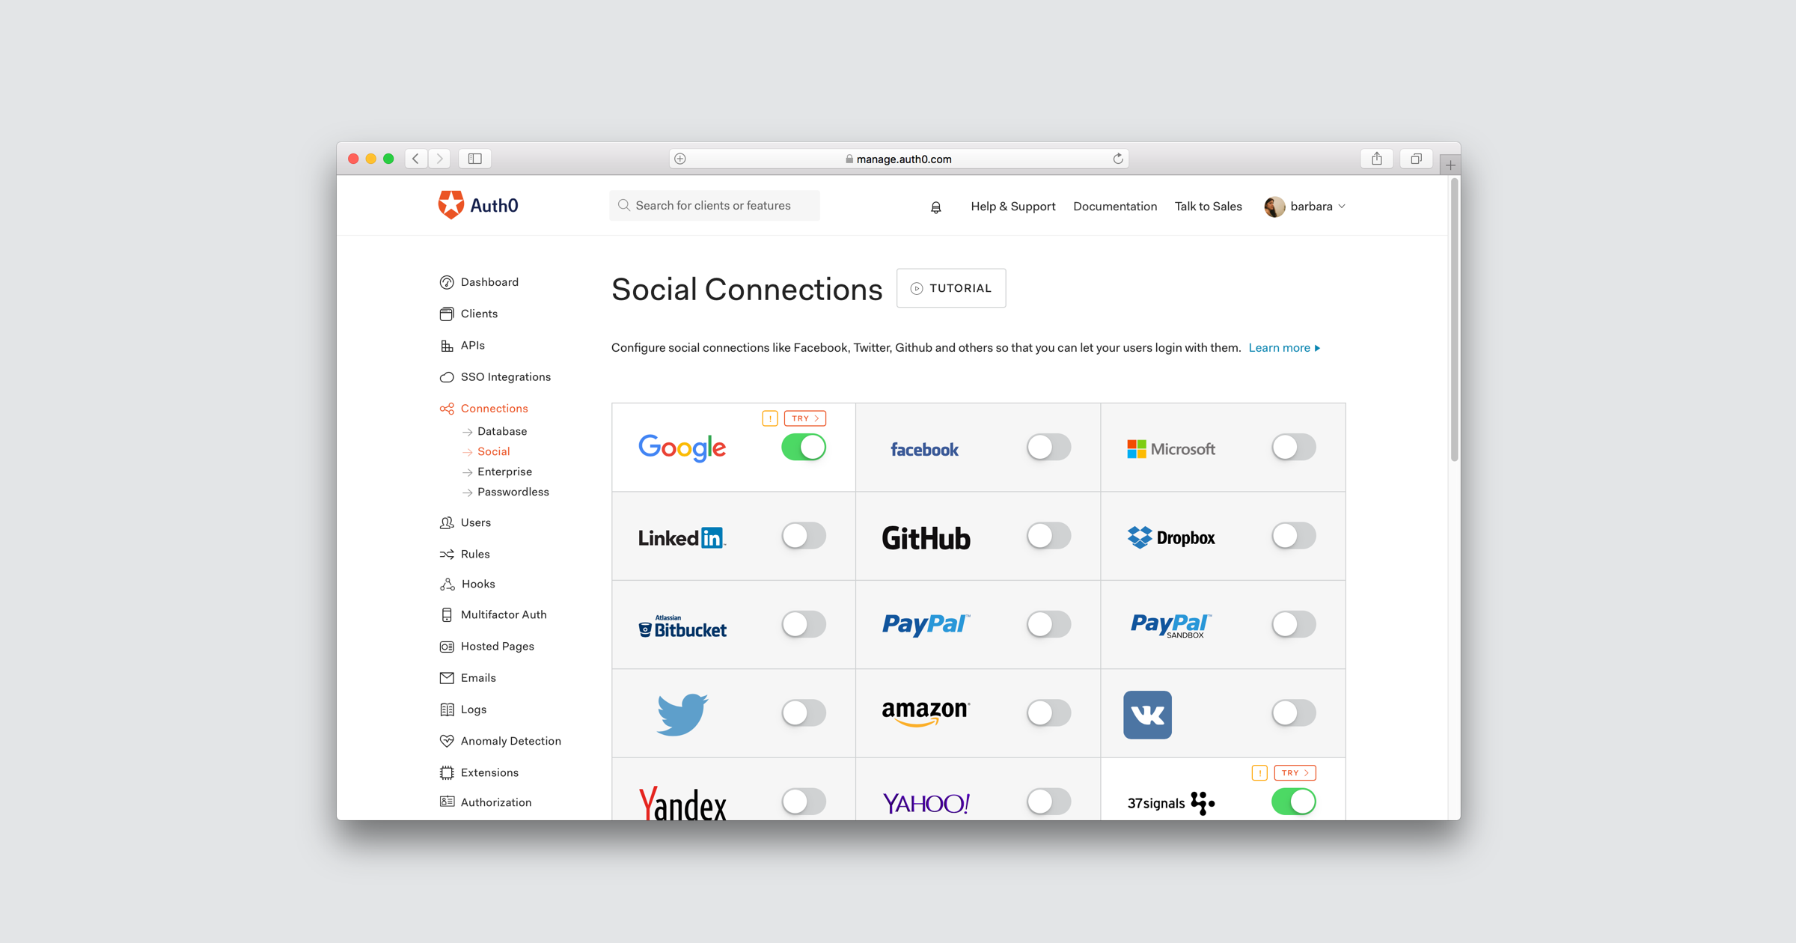Expand the Connections tree item
The image size is (1796, 943).
[494, 407]
